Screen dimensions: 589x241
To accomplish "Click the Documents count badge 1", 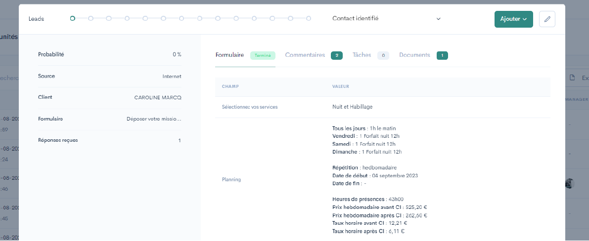I will [x=442, y=55].
